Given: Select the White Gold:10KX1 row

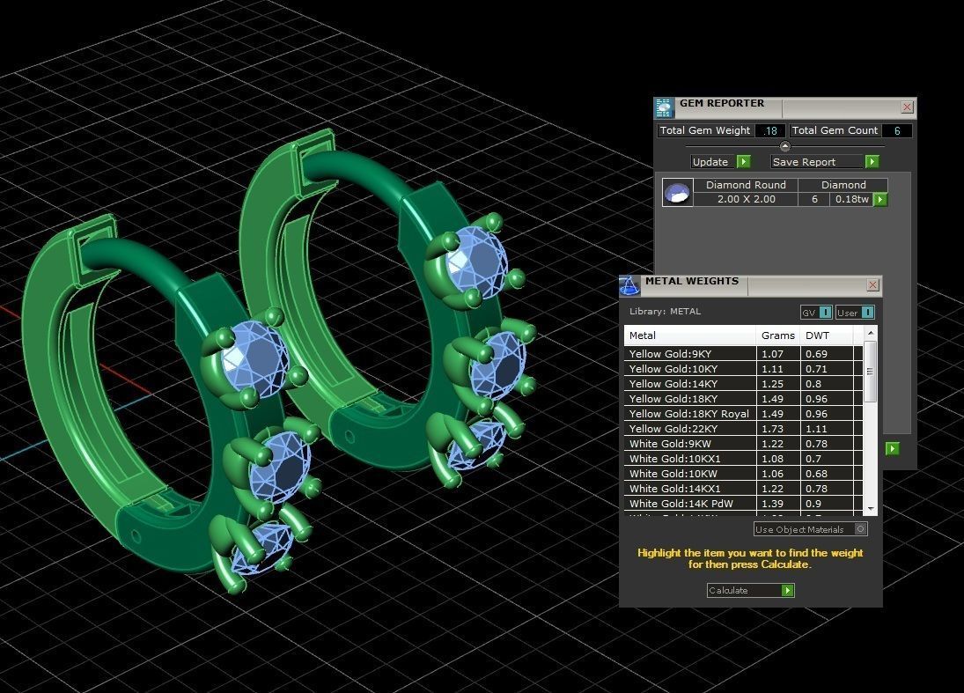Looking at the screenshot, I should tap(743, 459).
